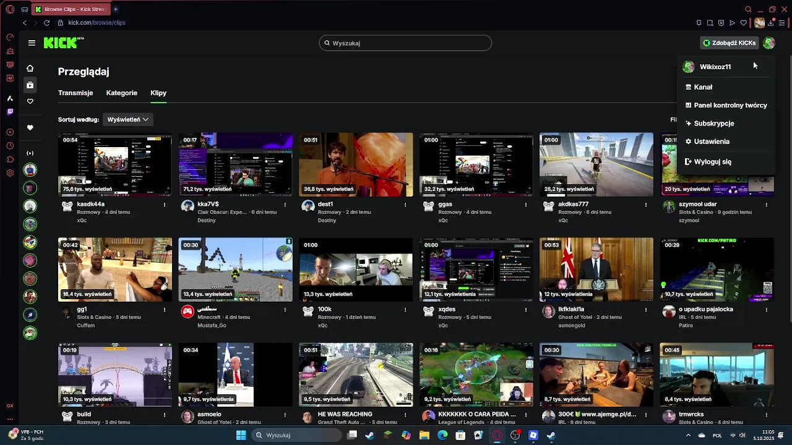Image resolution: width=792 pixels, height=445 pixels.
Task: Play kka7V$ clip thumbnail
Action: tap(235, 164)
